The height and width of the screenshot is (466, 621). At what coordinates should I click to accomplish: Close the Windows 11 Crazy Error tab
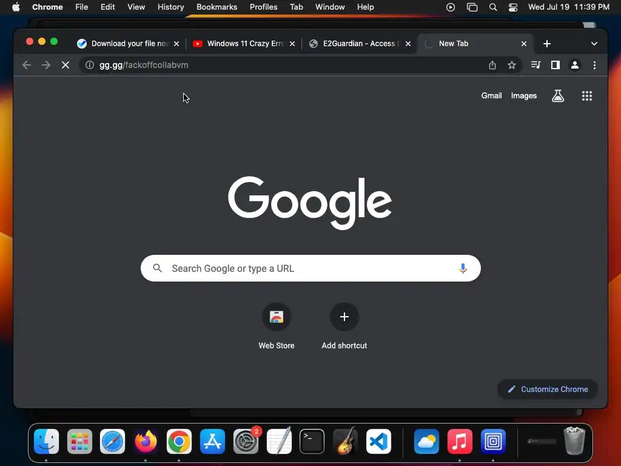coord(292,44)
